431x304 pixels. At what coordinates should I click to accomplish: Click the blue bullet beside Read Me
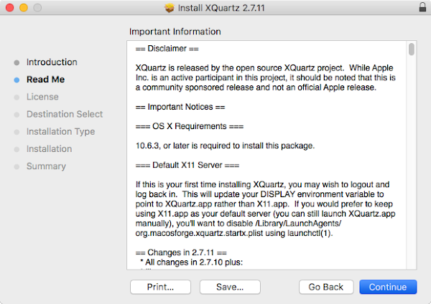[x=17, y=80]
